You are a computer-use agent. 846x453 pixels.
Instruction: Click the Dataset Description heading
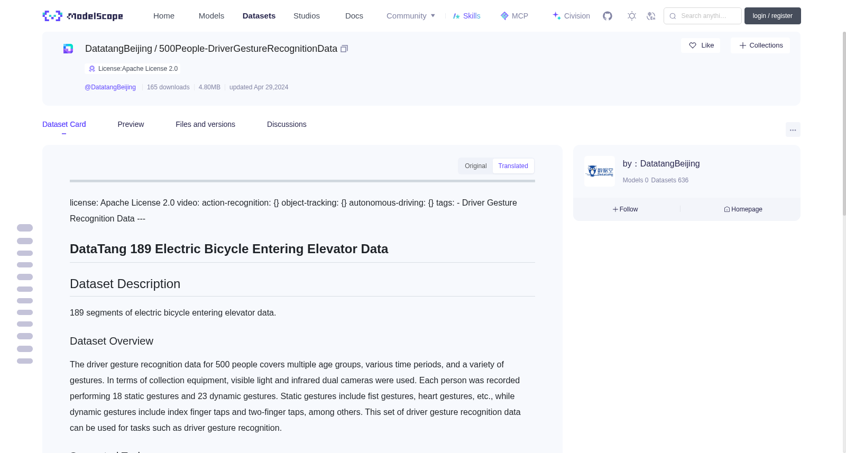[x=125, y=284]
